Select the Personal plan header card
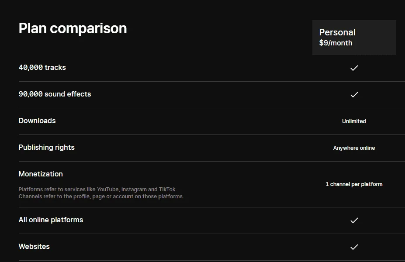 [x=354, y=38]
